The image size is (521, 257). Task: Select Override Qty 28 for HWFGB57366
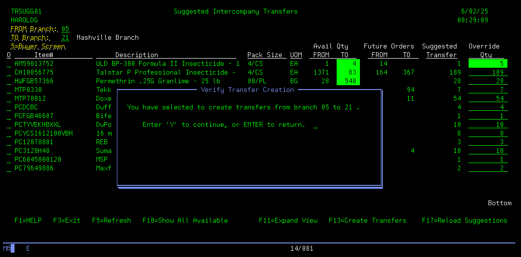pyautogui.click(x=488, y=81)
